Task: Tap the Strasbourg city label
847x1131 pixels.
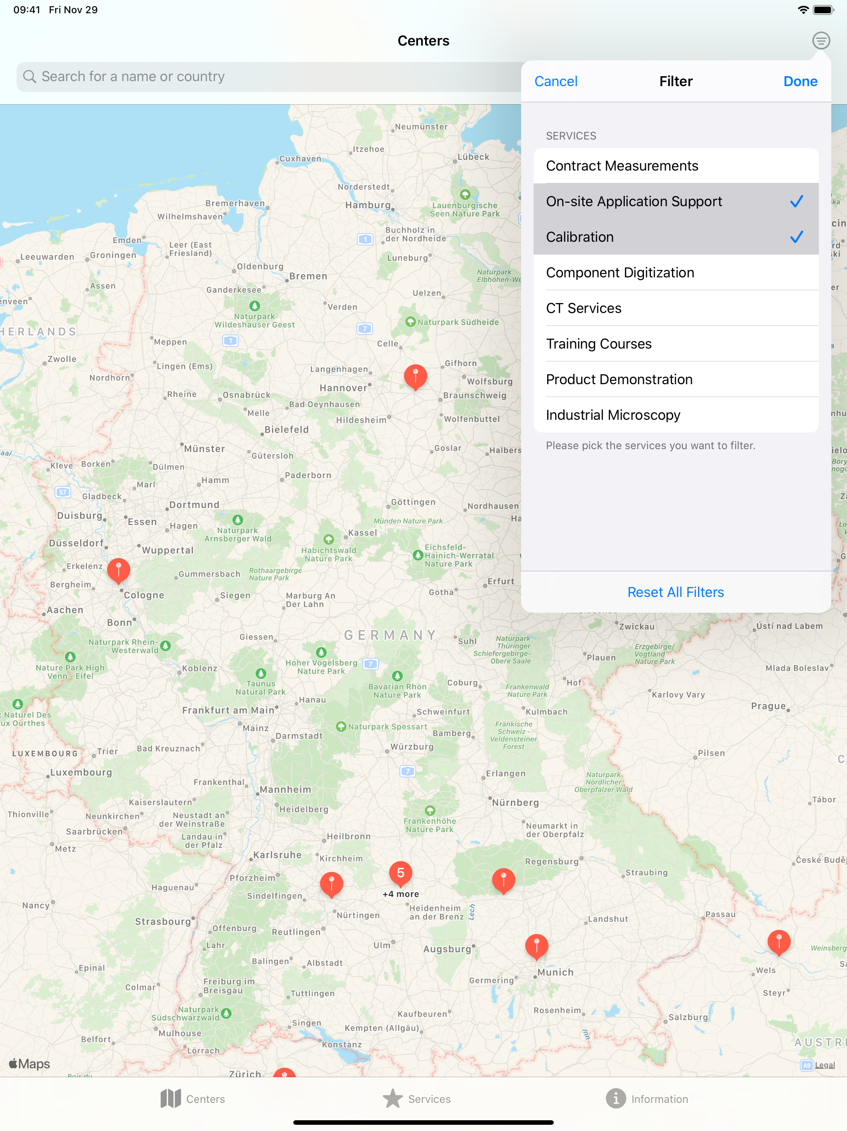Action: point(163,922)
